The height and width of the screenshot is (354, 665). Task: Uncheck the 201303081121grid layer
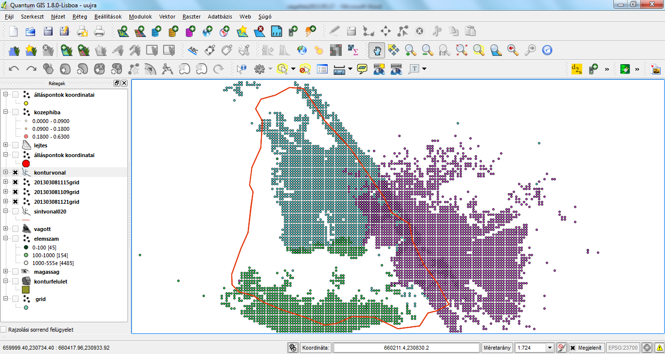tap(16, 202)
